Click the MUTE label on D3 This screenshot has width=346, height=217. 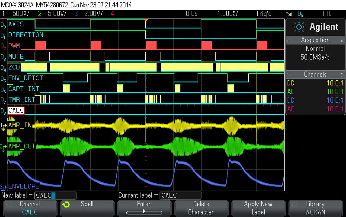[x=16, y=57]
